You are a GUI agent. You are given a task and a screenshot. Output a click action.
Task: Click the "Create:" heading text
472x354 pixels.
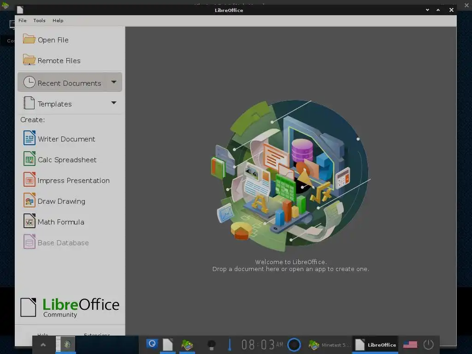(x=33, y=120)
